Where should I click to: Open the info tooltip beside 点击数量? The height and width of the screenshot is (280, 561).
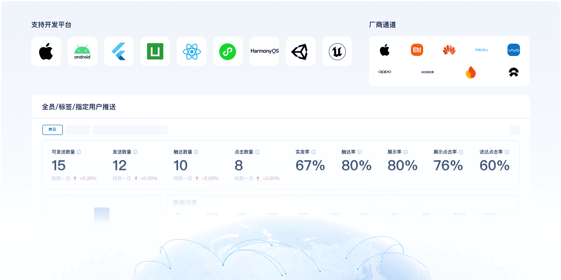(257, 152)
